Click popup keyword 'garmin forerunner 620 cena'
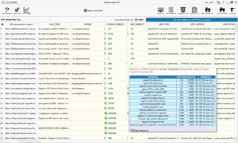Screen dimensions: 238x143 point(153,104)
